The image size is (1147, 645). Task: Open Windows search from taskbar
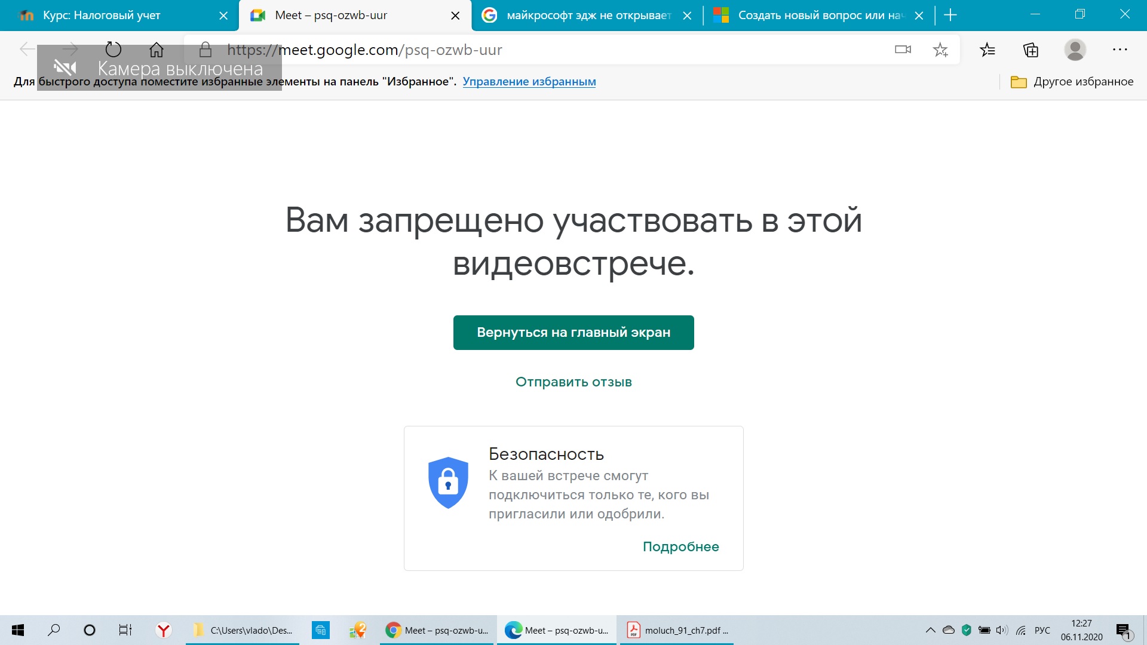(x=54, y=630)
